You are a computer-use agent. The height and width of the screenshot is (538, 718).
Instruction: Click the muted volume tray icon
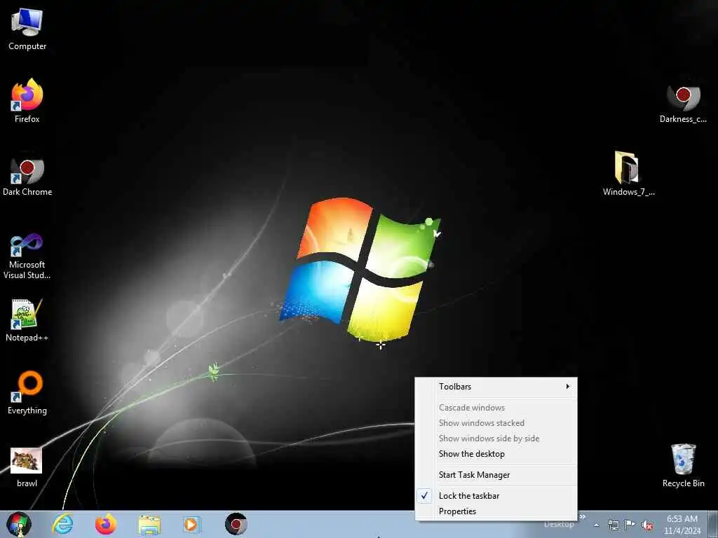coord(647,525)
